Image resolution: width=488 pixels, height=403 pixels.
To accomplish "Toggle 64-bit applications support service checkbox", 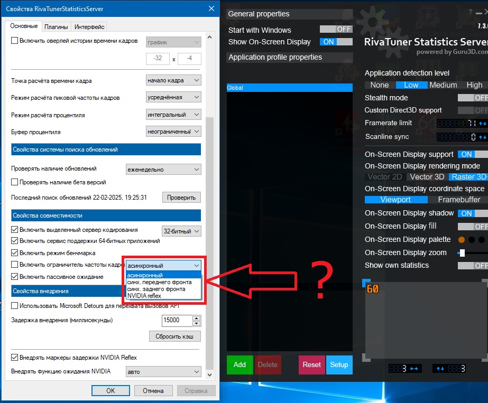I will click(x=14, y=241).
